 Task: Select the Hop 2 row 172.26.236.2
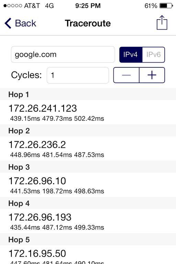click(x=88, y=148)
